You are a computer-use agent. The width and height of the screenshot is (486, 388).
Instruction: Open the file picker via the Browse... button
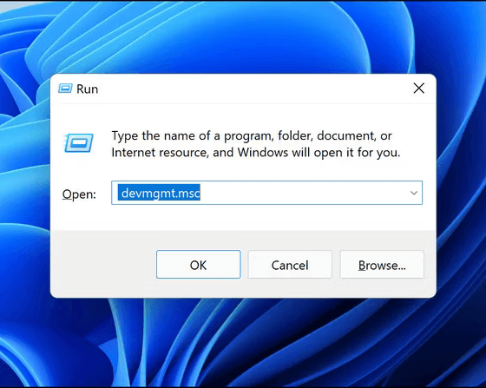382,265
